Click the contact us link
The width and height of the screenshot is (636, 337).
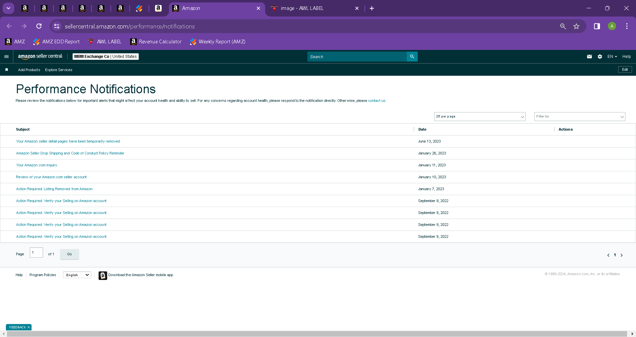[377, 101]
